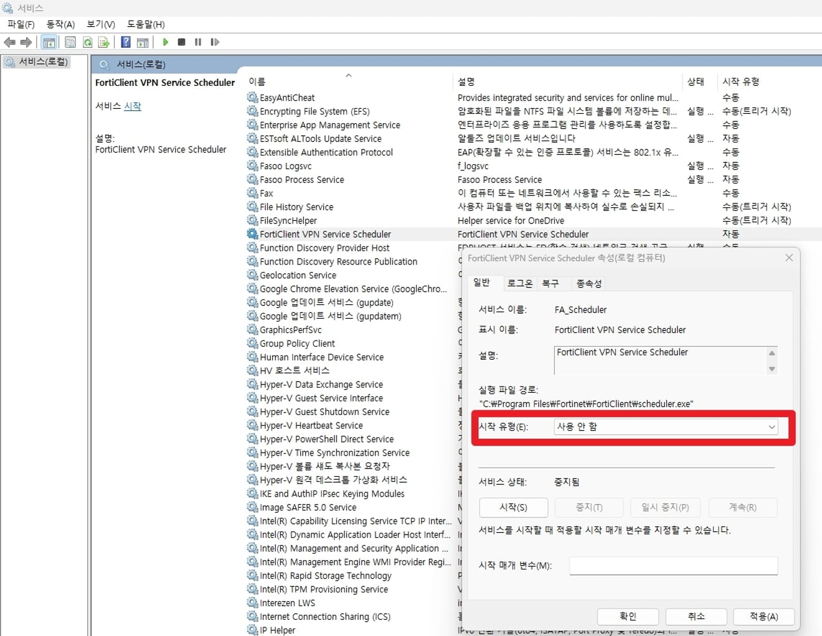This screenshot has height=636, width=822.
Task: Click the show/hide action pane icon
Action: coord(143,42)
